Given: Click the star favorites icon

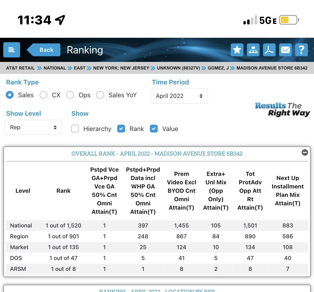Looking at the screenshot, I should (237, 50).
